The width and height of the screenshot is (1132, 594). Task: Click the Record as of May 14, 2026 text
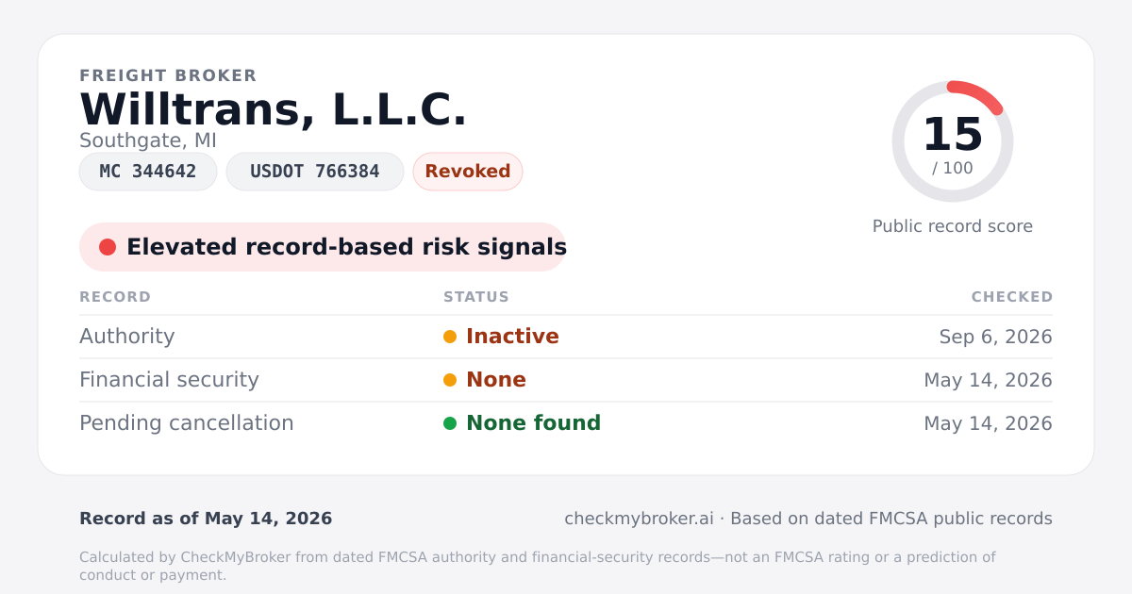click(206, 519)
